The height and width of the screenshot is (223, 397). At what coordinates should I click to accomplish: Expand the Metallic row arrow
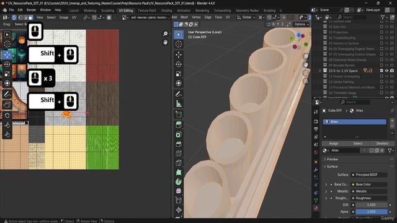coord(326,191)
